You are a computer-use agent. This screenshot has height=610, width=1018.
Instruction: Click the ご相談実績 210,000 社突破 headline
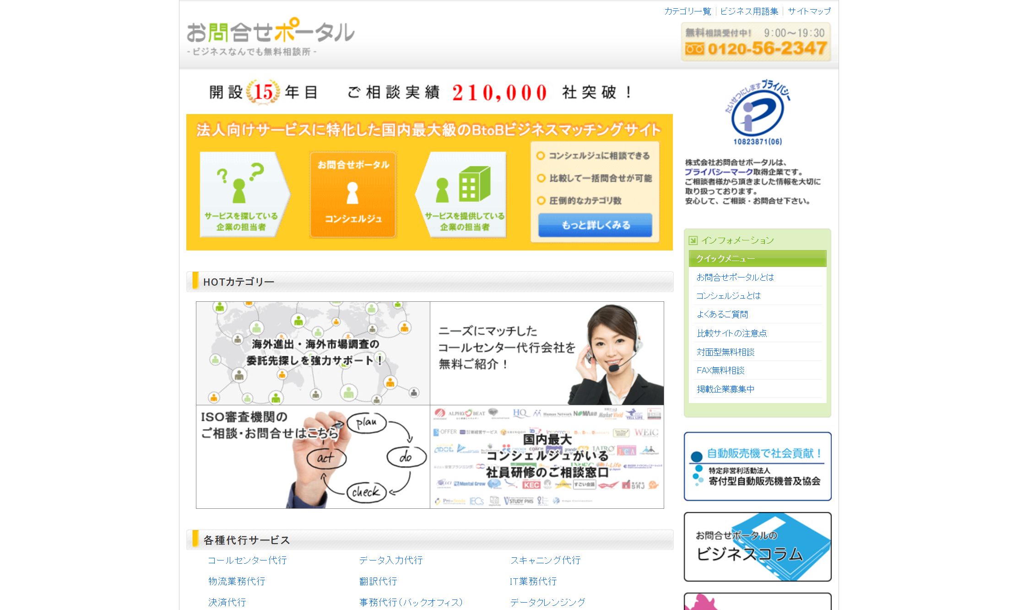(x=490, y=93)
